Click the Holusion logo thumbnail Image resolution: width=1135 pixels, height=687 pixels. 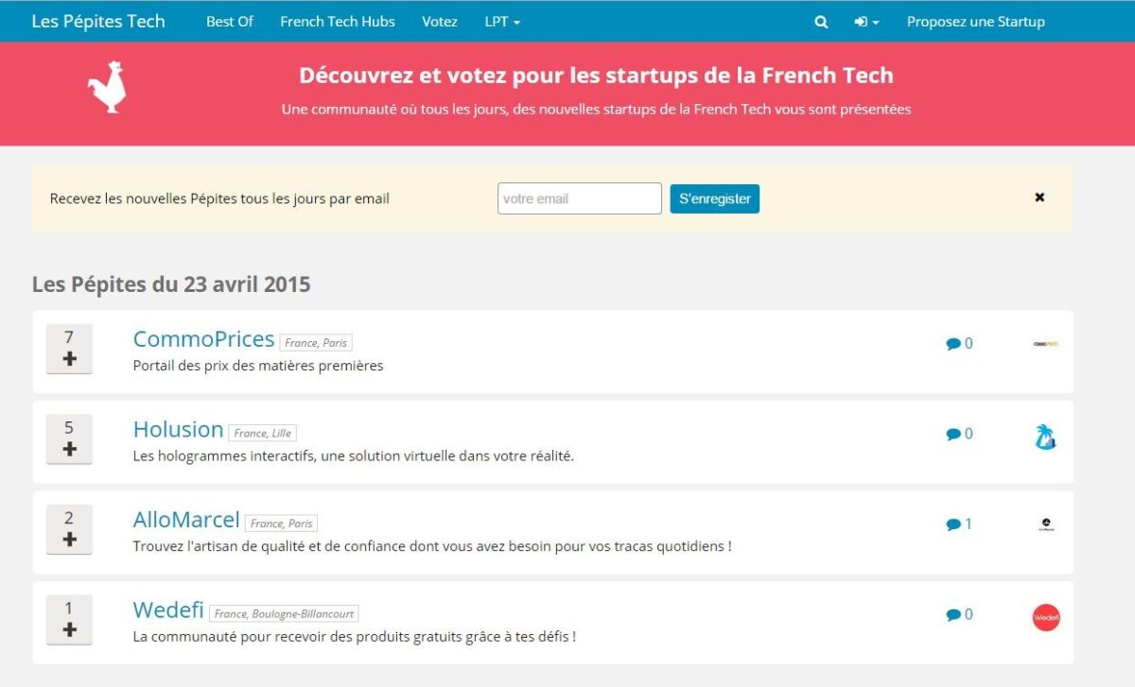1045,437
